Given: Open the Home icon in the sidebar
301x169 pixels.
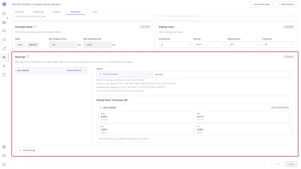Looking at the screenshot, I should [4, 13].
